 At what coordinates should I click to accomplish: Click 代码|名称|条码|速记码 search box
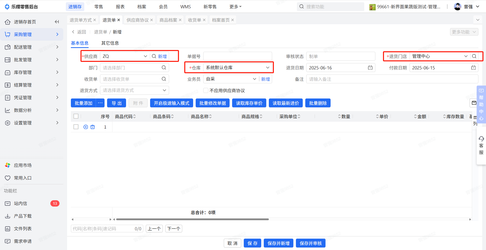click(107, 229)
